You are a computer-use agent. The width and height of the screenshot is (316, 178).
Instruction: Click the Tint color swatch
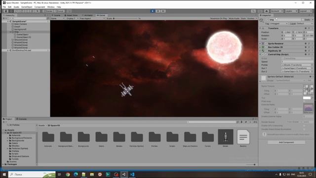pos(307,98)
